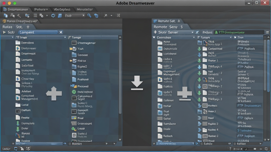The image size is (271, 152).
Task: Switch to the Menutteder tab
Action: tap(85, 9)
